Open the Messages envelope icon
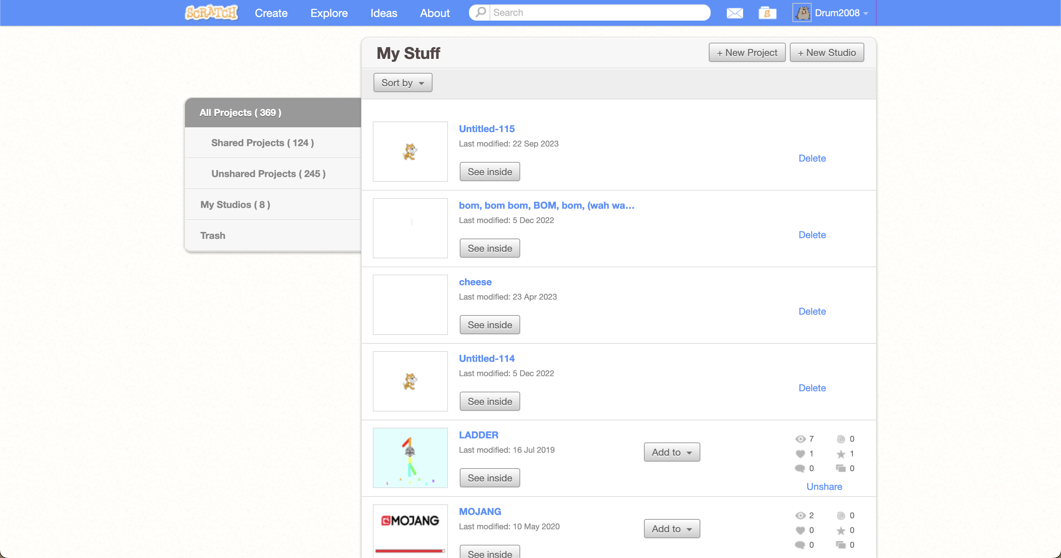 (734, 13)
